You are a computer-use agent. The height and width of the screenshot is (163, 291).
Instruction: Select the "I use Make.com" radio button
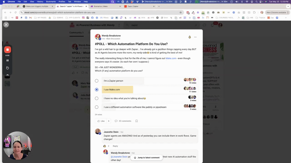point(97,89)
